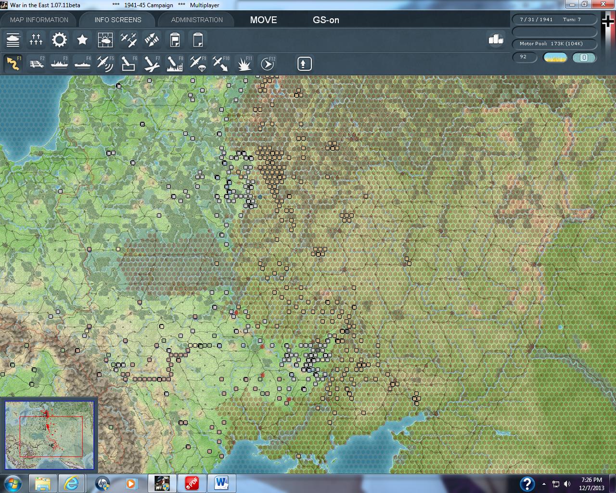Open the HP taskbar application
This screenshot has width=616, height=493.
point(103,483)
